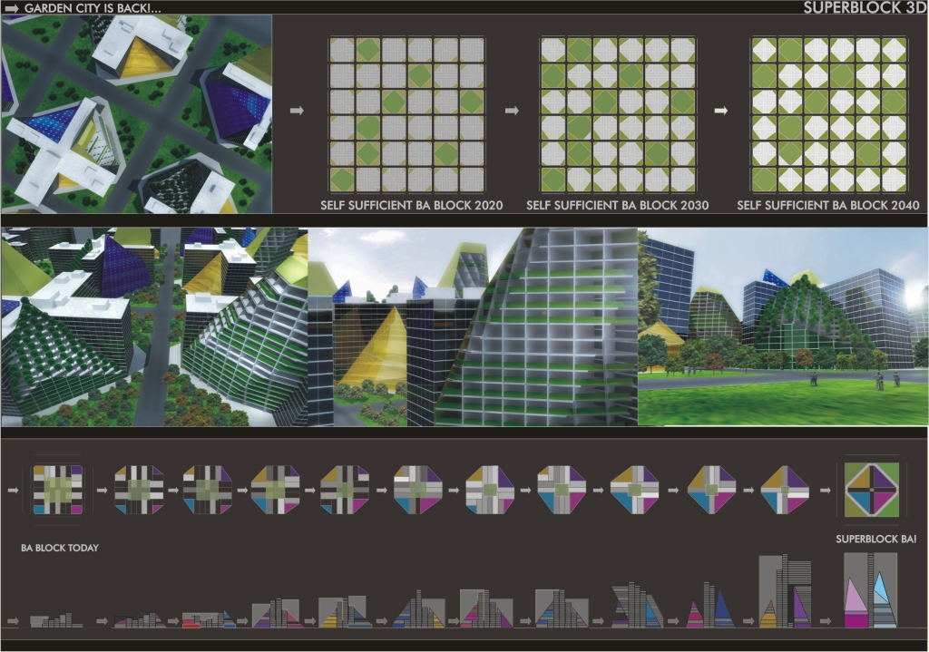This screenshot has height=652, width=929.
Task: Click the arrow between the 2020 and 2030 grids
Action: tap(512, 111)
